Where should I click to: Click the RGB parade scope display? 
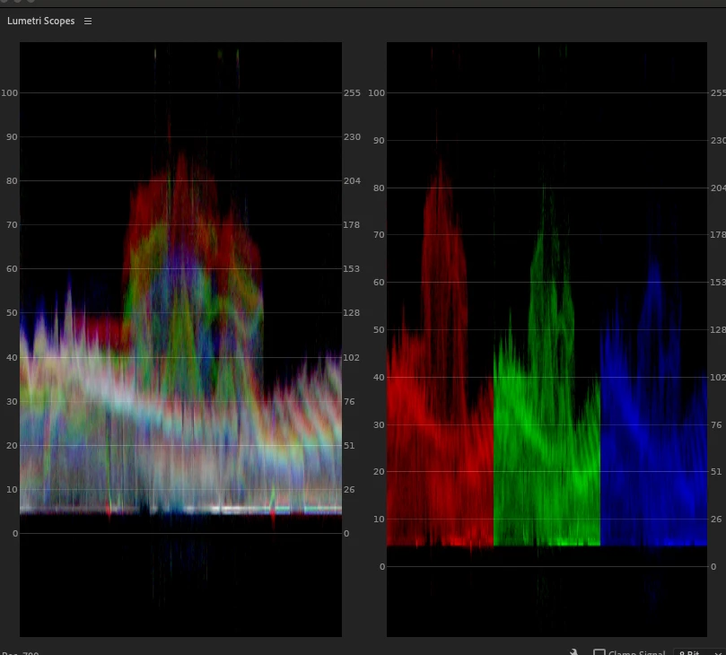click(x=547, y=339)
